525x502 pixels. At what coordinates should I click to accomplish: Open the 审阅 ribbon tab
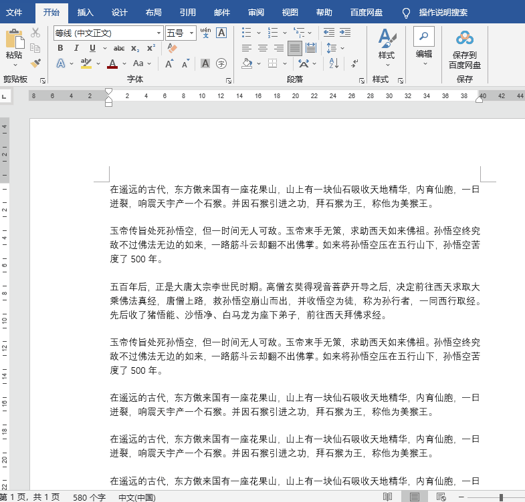tap(255, 13)
